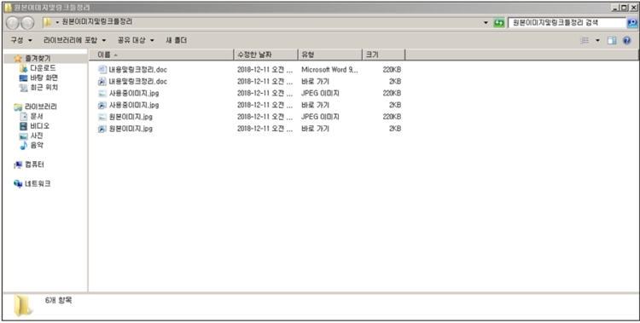Select 사진 in the navigation pane
This screenshot has width=640, height=323.
37,136
